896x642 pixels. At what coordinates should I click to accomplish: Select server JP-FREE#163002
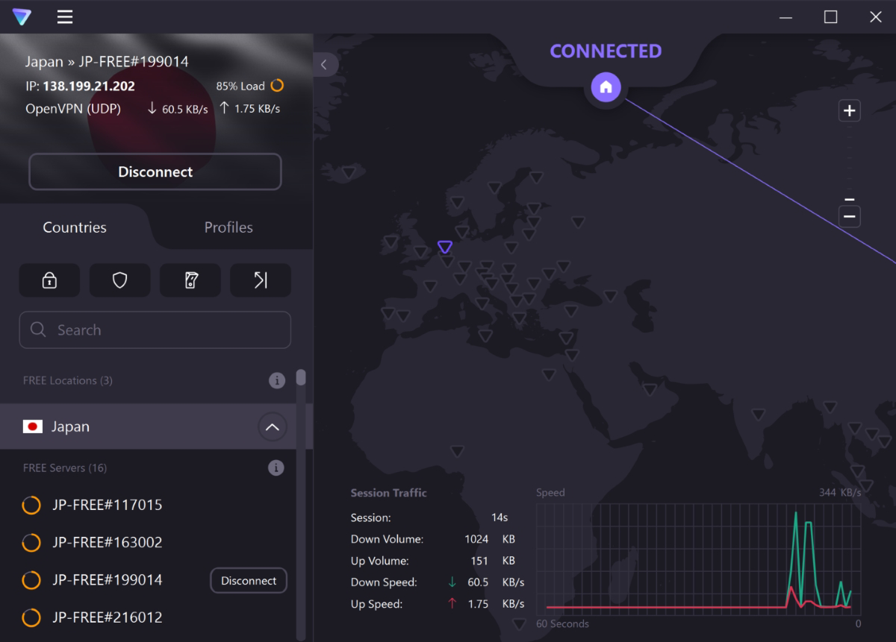coord(108,542)
